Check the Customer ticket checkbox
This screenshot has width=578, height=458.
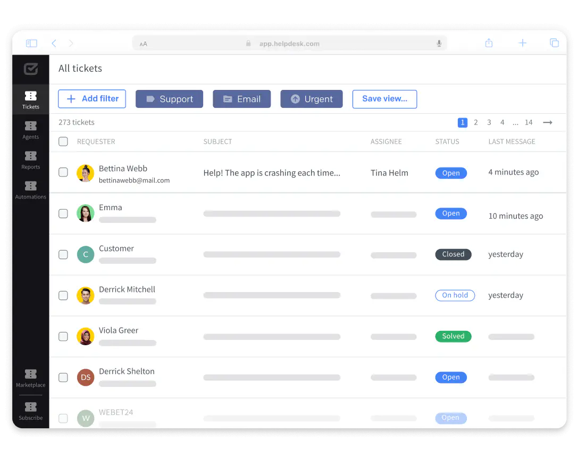coord(63,254)
